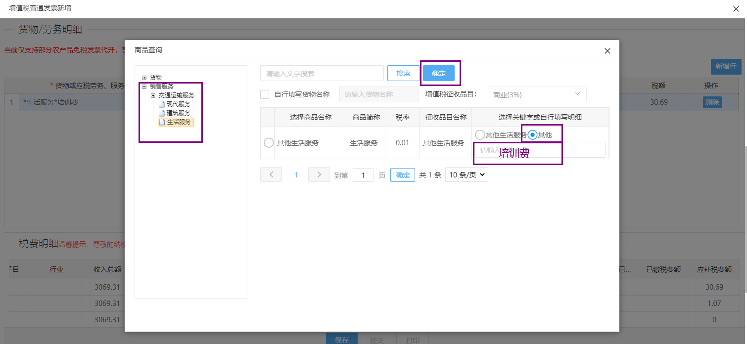Click the 已缴税费额 column header
The height and width of the screenshot is (344, 747).
coord(663,269)
